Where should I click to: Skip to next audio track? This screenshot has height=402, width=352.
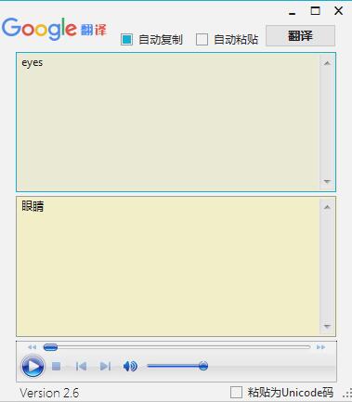pyautogui.click(x=105, y=367)
